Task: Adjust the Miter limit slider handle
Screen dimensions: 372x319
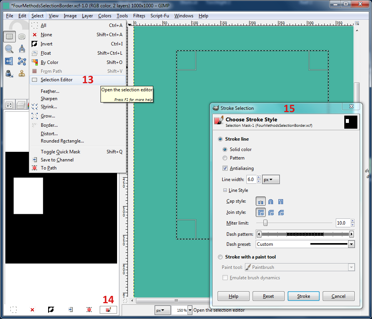Action: [265, 223]
